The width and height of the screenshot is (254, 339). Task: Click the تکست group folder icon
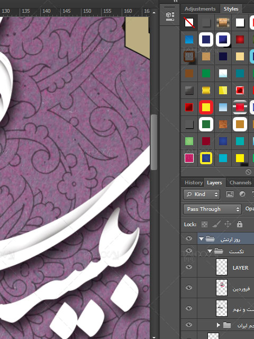pos(219,251)
